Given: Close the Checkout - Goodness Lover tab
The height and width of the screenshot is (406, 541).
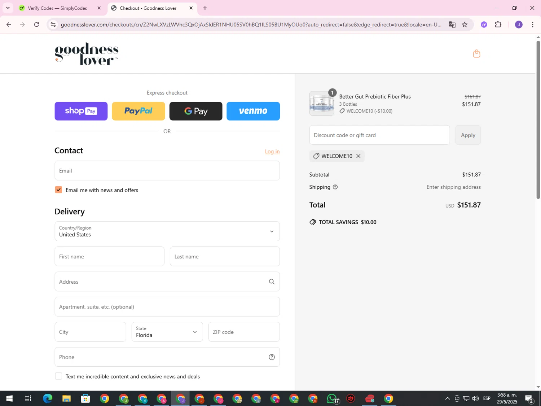Looking at the screenshot, I should point(191,8).
